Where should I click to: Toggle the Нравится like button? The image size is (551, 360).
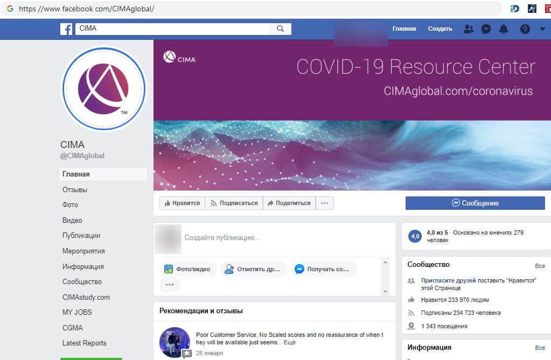(182, 203)
